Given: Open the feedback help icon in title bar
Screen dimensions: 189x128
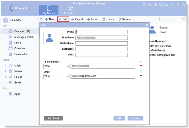Looking at the screenshot, I should tap(161, 5).
